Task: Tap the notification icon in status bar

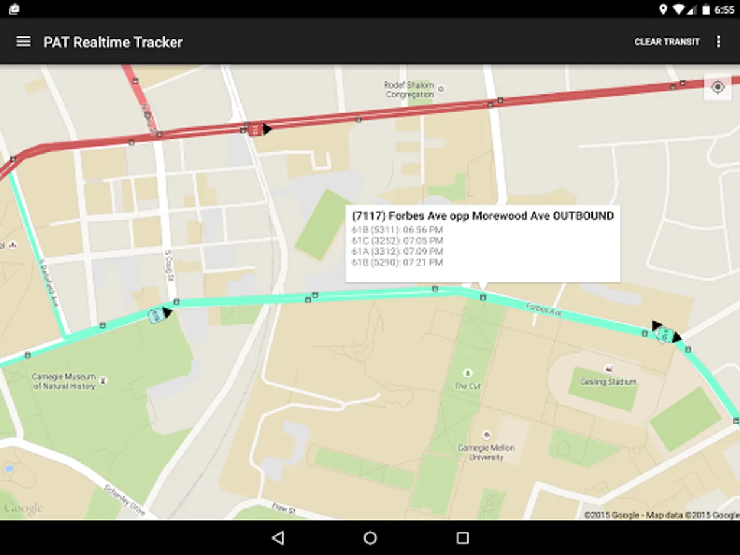Action: [14, 9]
